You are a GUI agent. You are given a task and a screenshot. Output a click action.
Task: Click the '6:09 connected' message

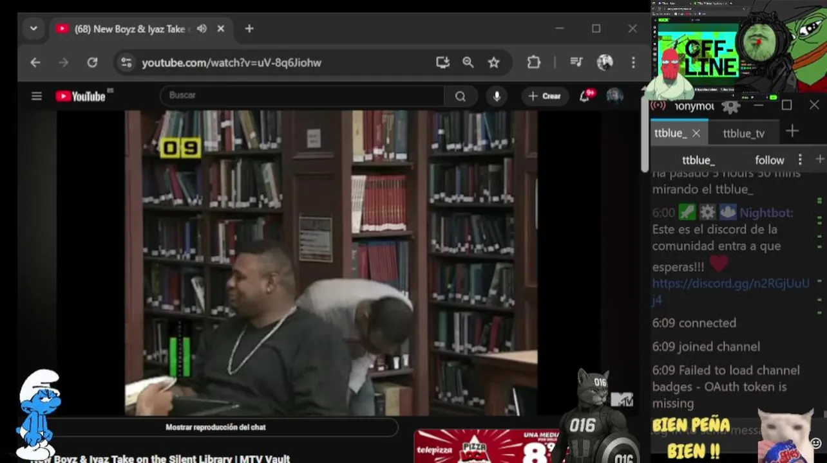[694, 323]
